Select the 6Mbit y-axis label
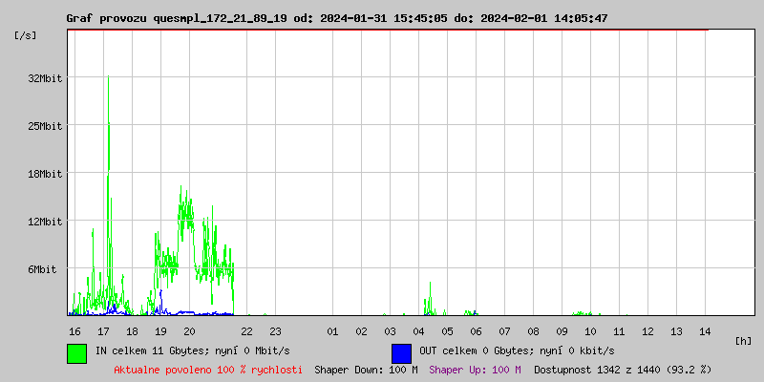 pos(48,269)
